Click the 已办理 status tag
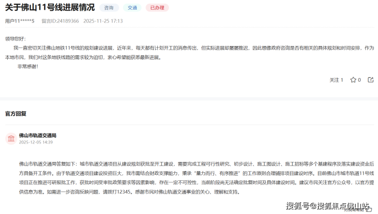378x214 pixels. [157, 8]
